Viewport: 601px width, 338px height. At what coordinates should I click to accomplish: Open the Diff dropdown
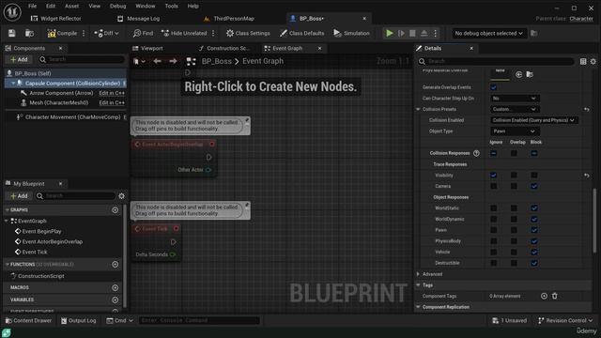tap(106, 34)
